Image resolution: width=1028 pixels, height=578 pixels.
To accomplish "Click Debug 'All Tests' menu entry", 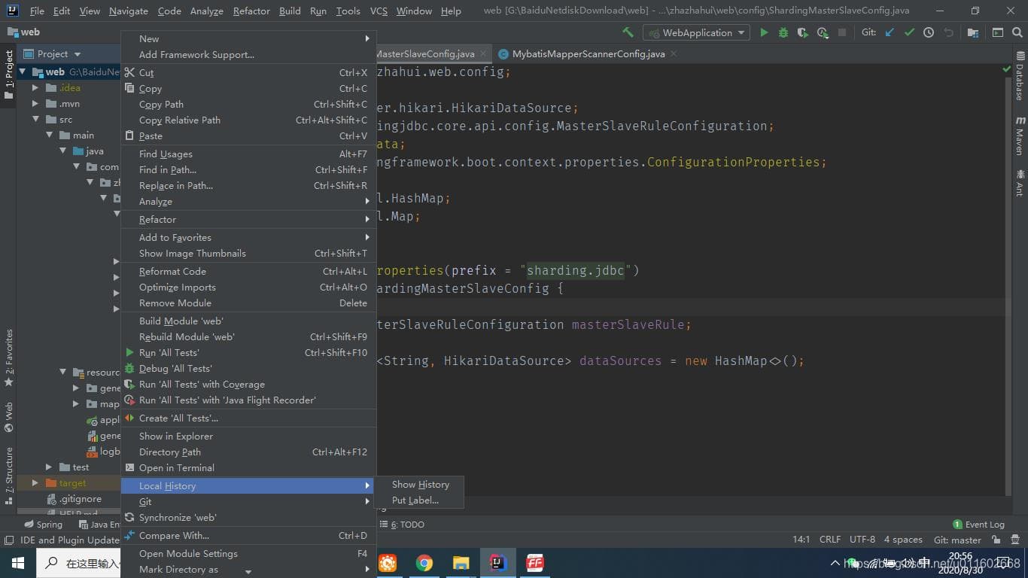I will [x=248, y=369].
